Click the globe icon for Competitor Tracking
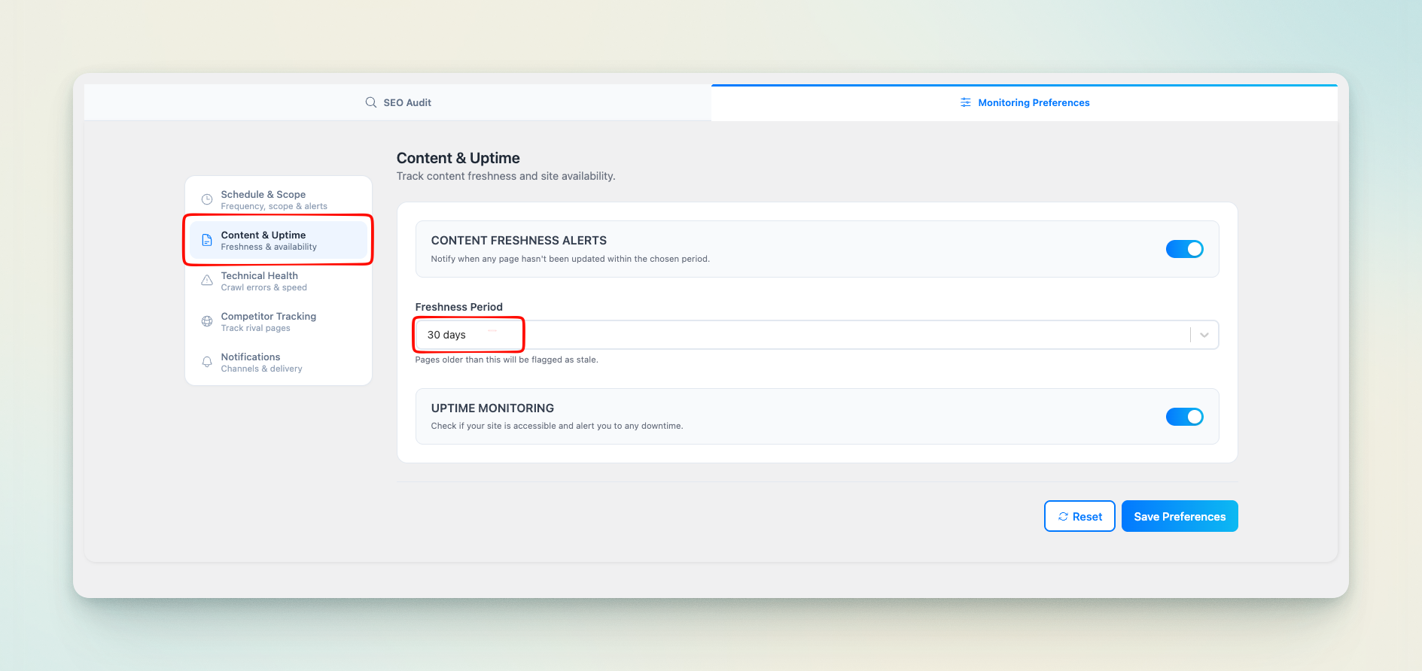 pos(207,321)
